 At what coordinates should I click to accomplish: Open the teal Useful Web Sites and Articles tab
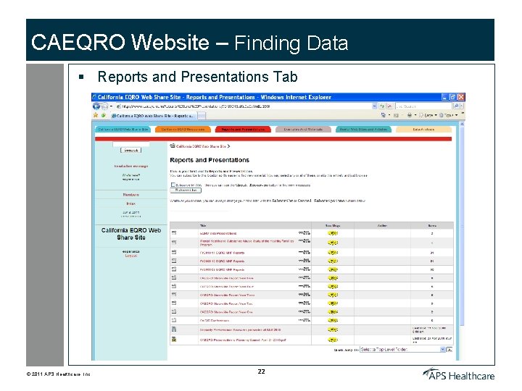[x=363, y=130]
